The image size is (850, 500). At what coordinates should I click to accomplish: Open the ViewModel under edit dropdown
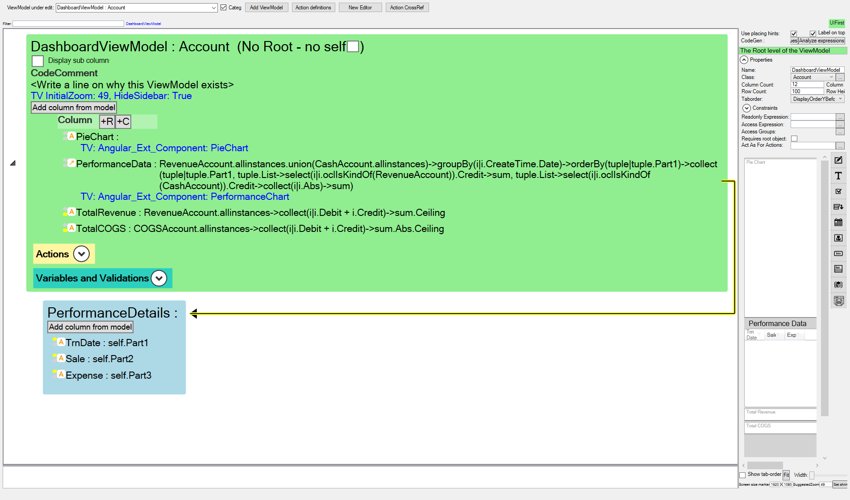point(213,8)
